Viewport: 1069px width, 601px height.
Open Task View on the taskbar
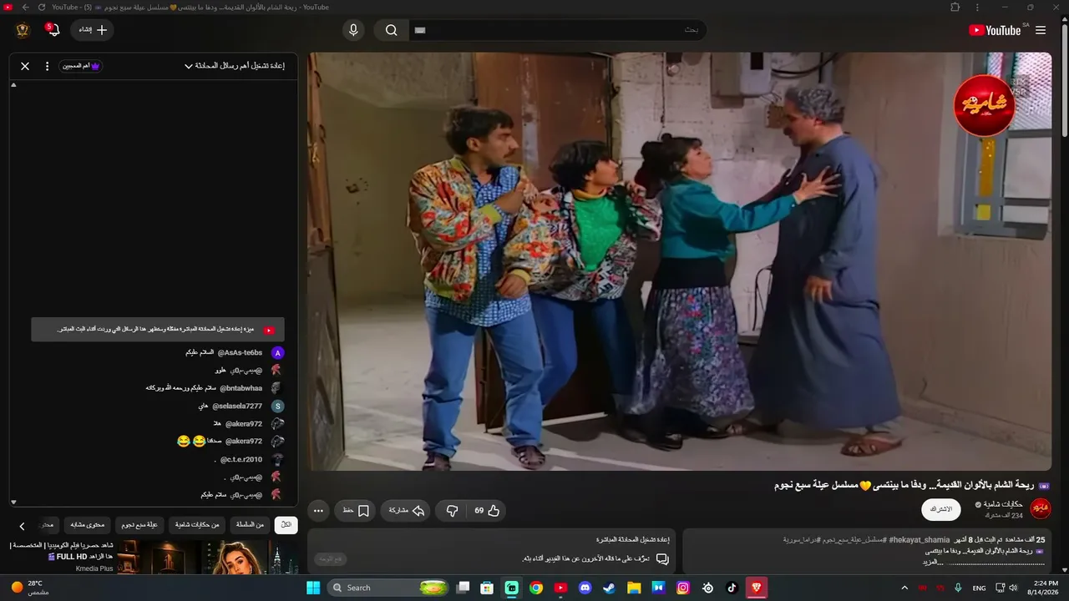463,588
